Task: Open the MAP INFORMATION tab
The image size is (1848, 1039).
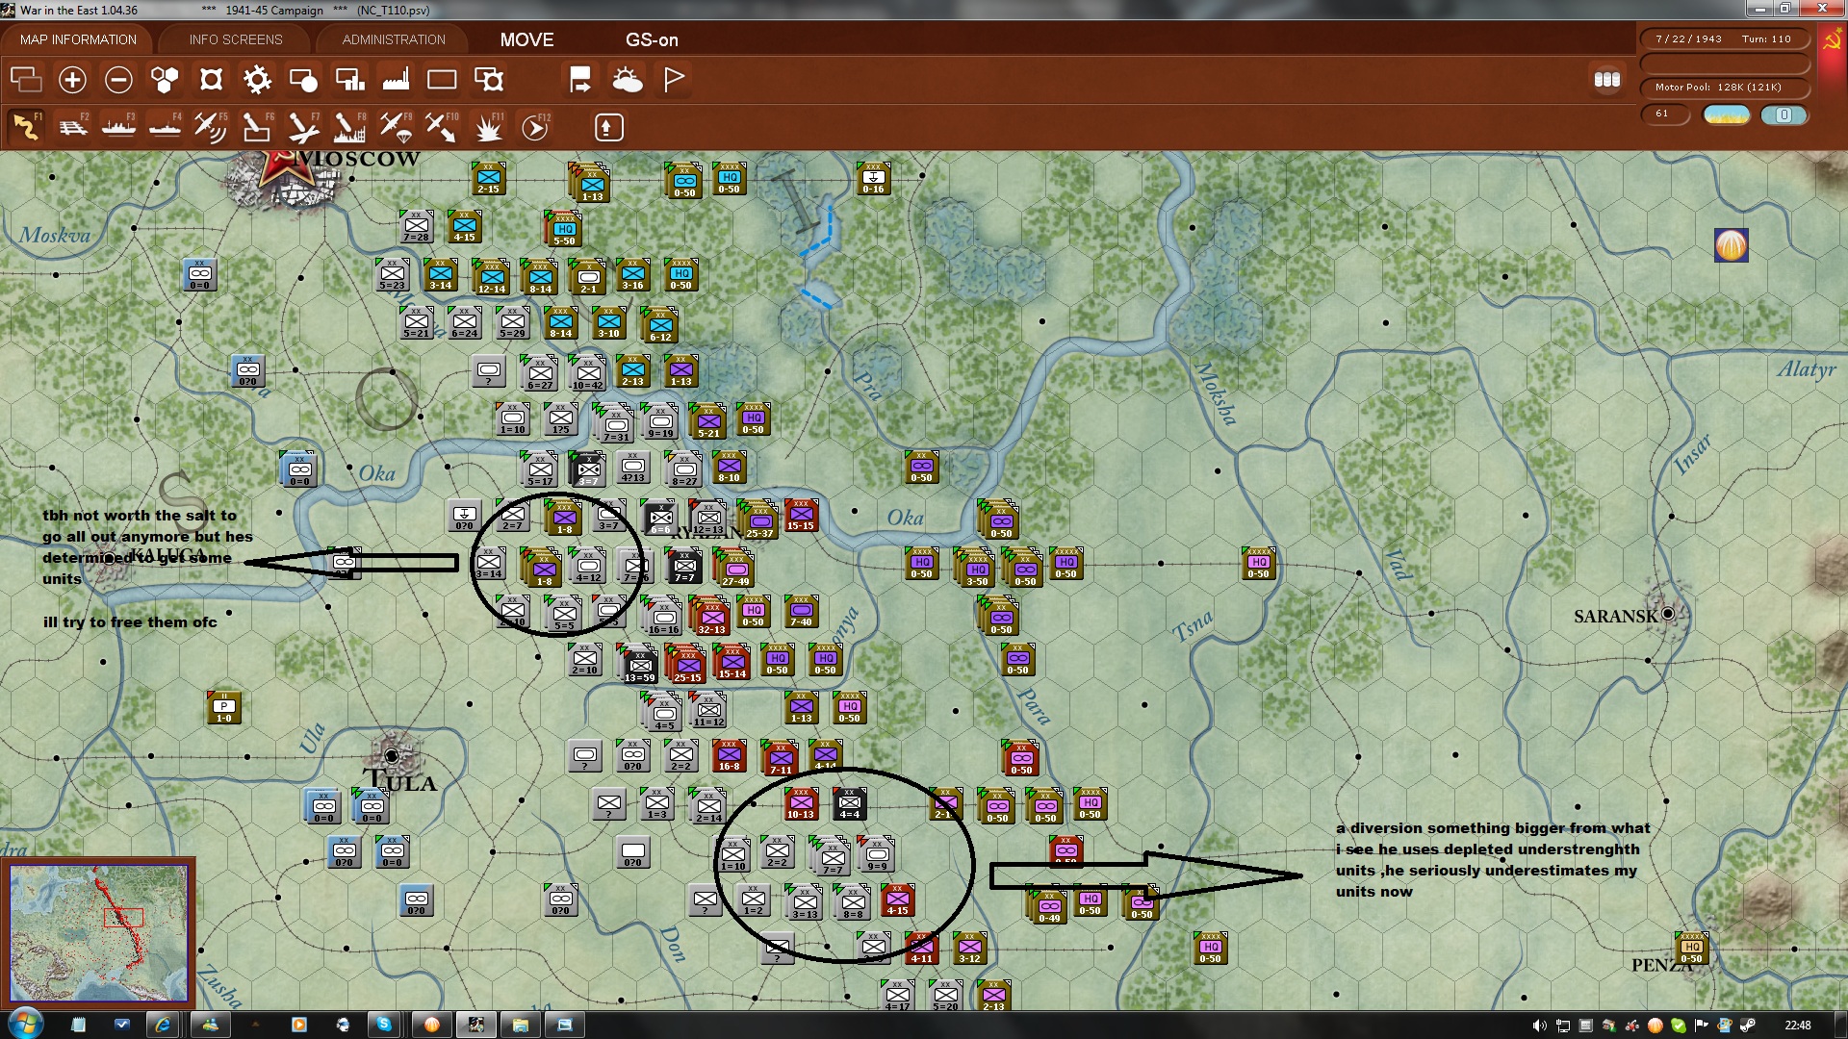Action: click(78, 39)
